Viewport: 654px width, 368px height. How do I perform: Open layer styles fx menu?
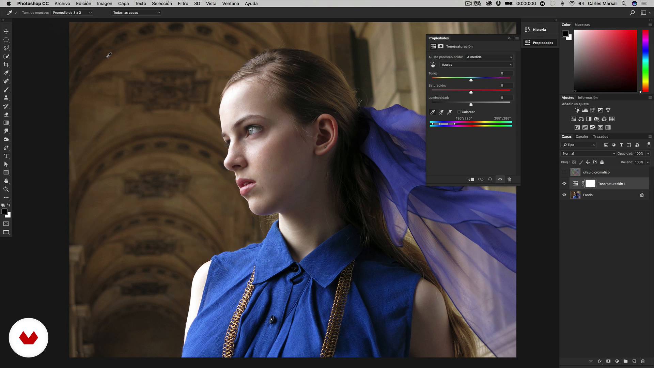point(599,361)
